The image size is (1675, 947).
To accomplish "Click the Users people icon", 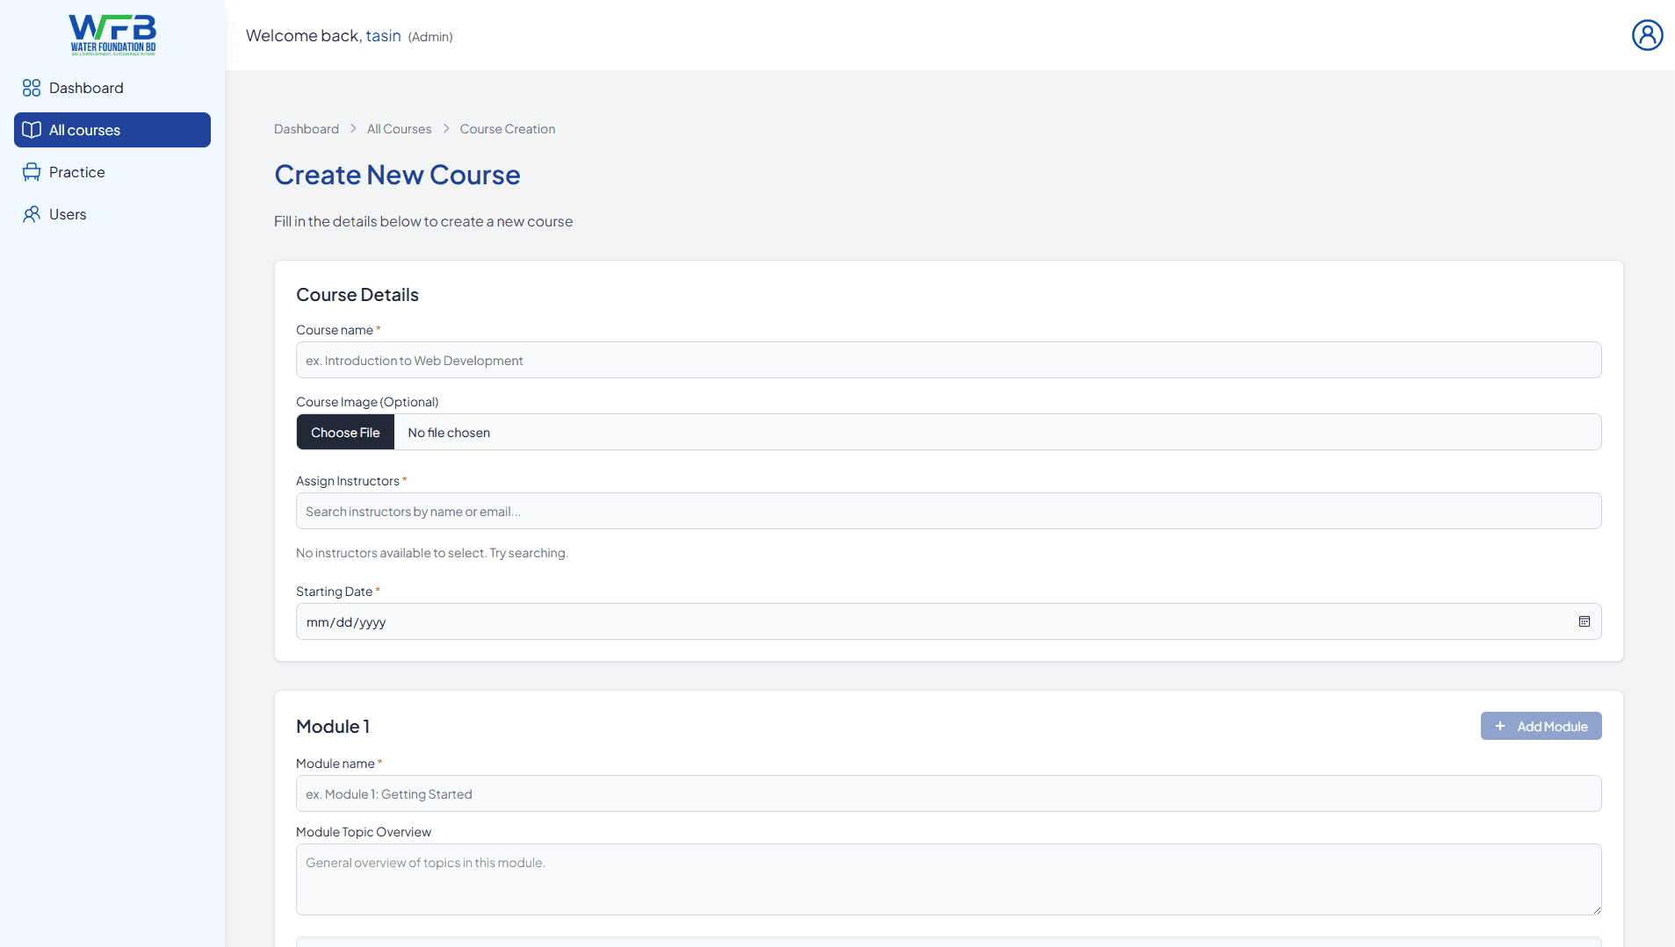I will (32, 214).
